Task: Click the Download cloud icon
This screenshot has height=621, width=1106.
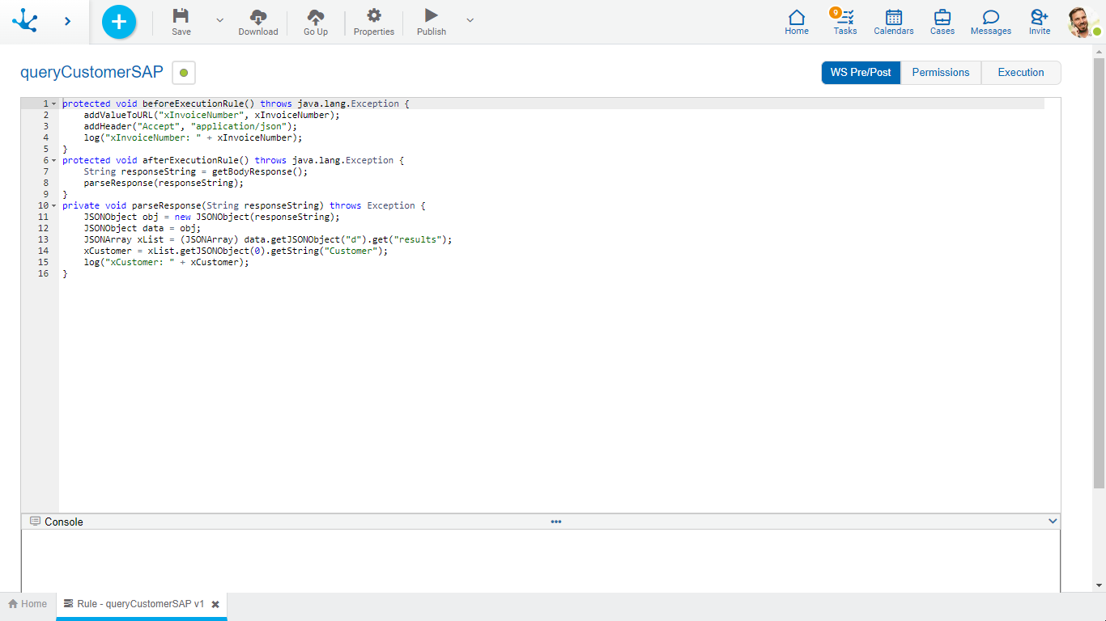Action: [x=257, y=16]
